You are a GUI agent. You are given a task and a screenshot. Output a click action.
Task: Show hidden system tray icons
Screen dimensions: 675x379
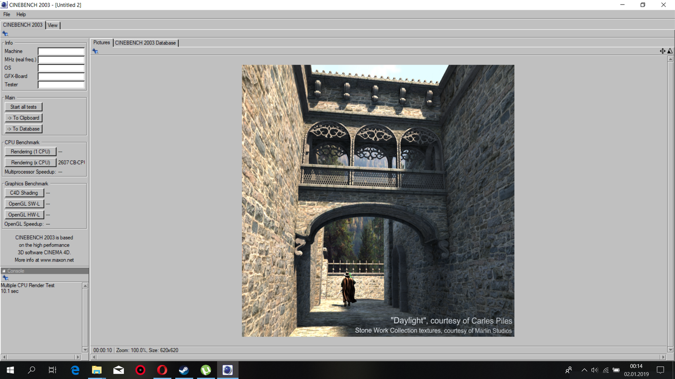coord(584,370)
